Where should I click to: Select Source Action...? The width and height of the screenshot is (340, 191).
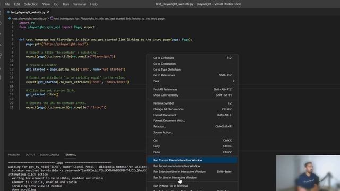pyautogui.click(x=192, y=132)
